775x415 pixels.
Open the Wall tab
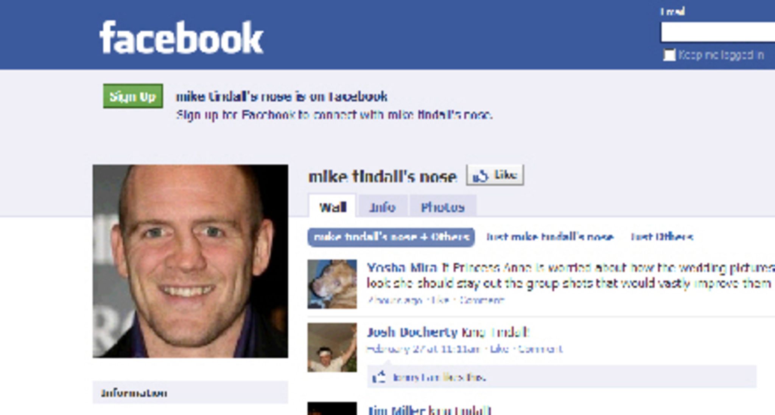pyautogui.click(x=333, y=206)
